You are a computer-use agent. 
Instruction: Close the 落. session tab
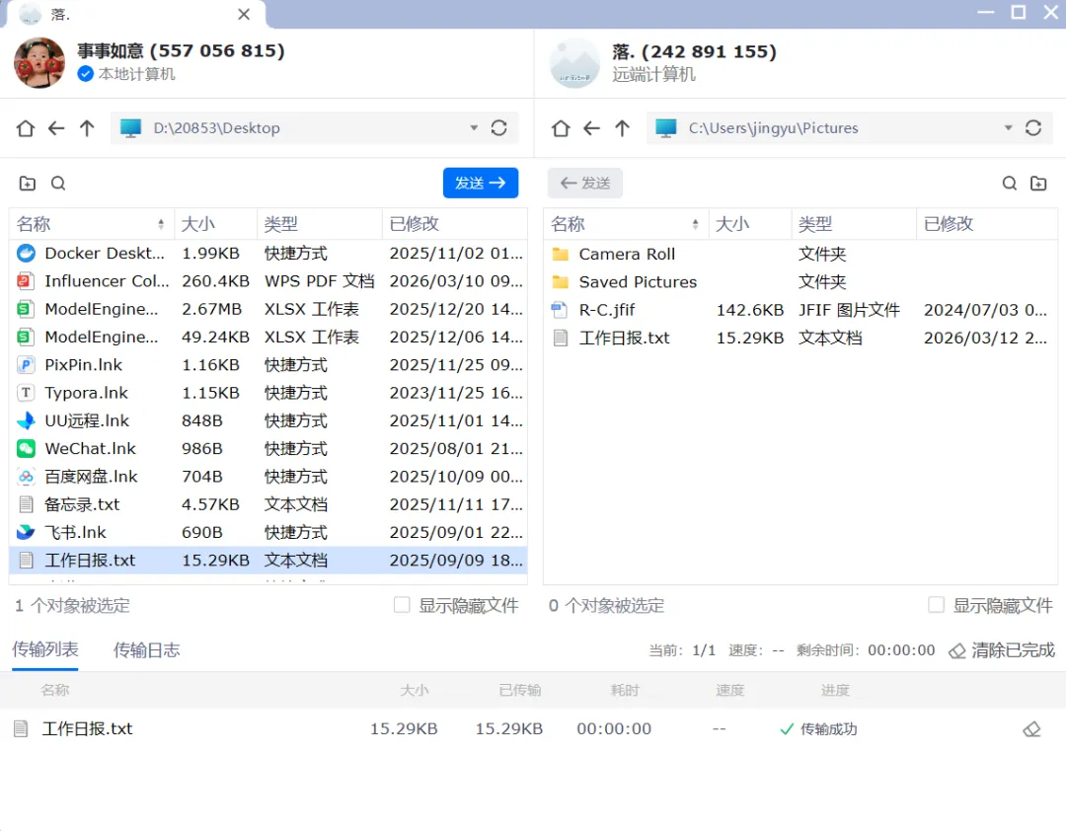[x=244, y=14]
